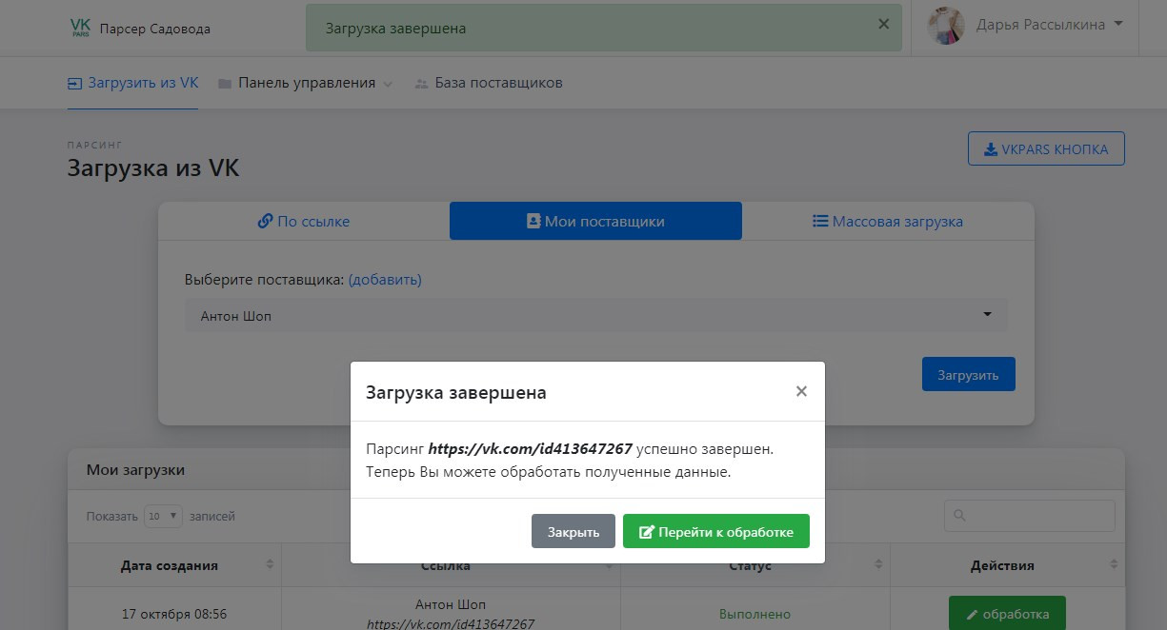Click the gray Закрыть button

[x=573, y=532]
